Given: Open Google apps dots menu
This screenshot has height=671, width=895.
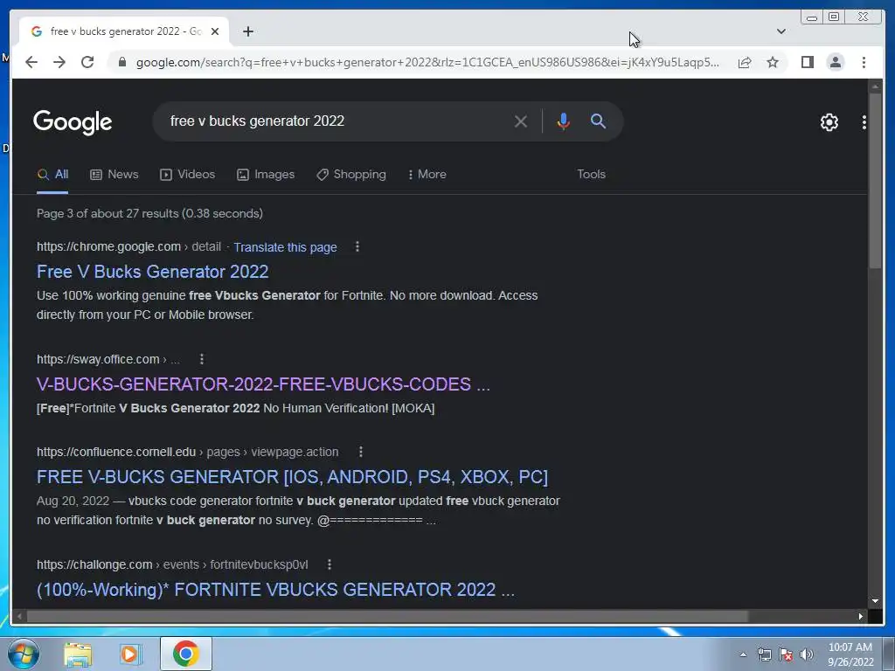Looking at the screenshot, I should (864, 122).
